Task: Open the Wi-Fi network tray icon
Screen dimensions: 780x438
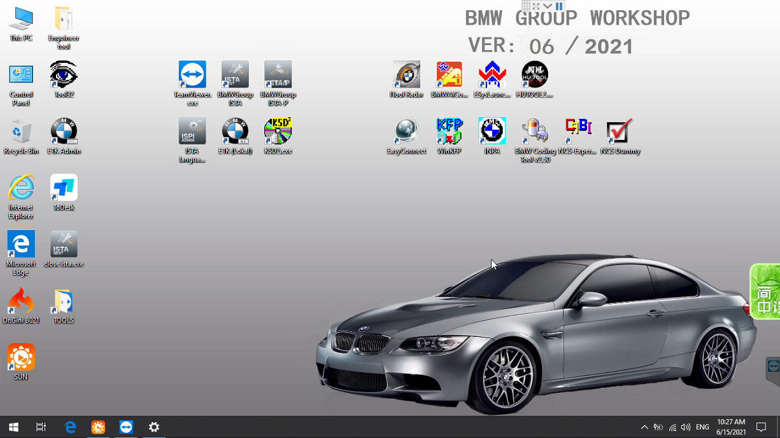Action: (672, 428)
